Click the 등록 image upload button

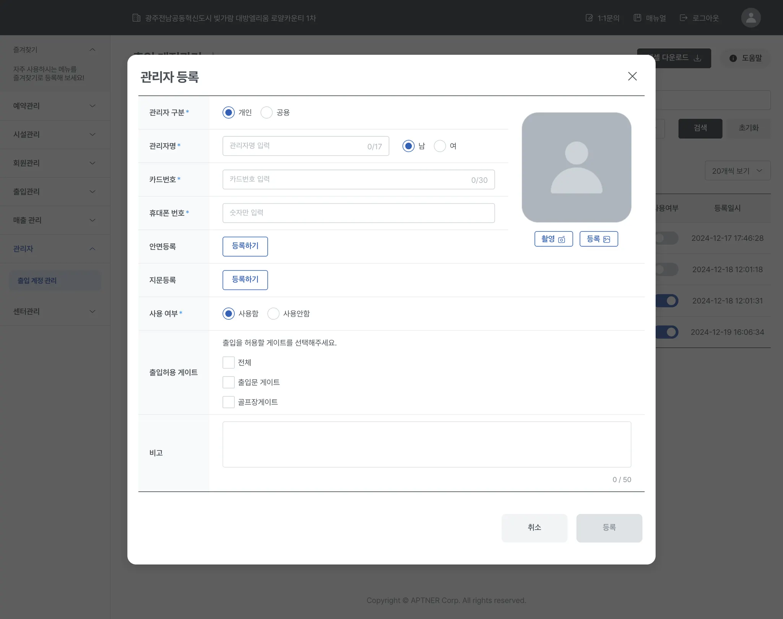tap(598, 239)
